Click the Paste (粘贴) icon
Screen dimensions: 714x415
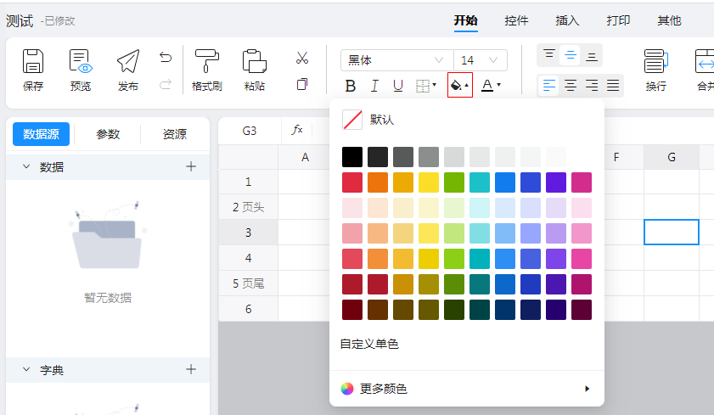(x=254, y=62)
